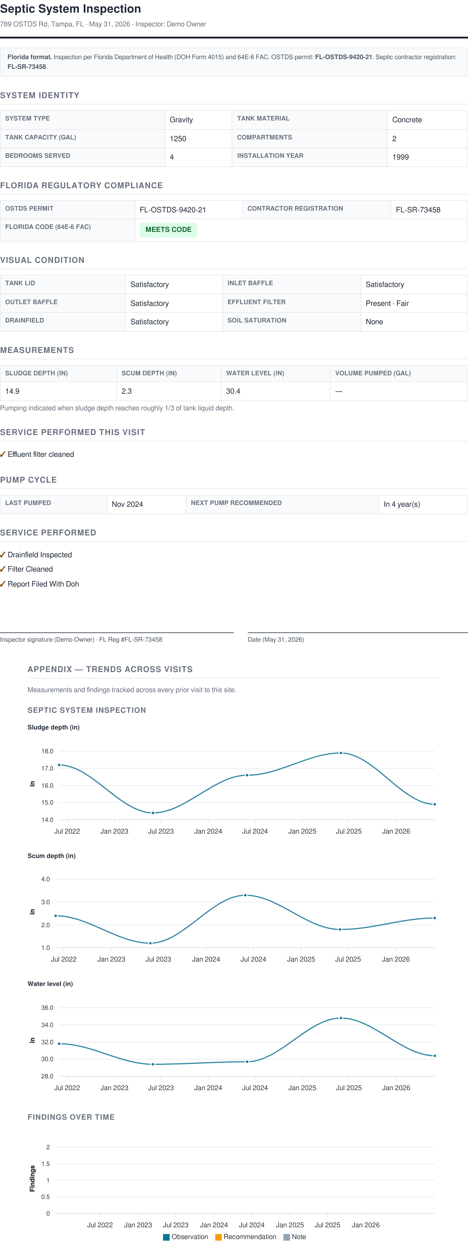This screenshot has height=1258, width=468.
Task: Click the inspector signature line
Action: 117,633
